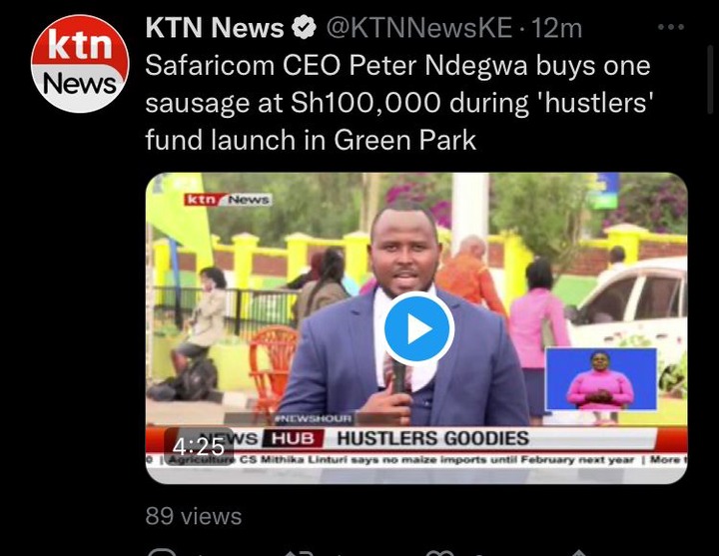
Task: Click the scrolling news ticker about maize imports
Action: 416,460
